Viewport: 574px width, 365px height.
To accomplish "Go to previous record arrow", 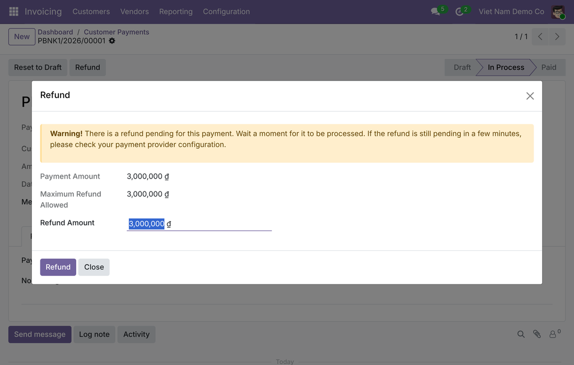I will (x=540, y=36).
